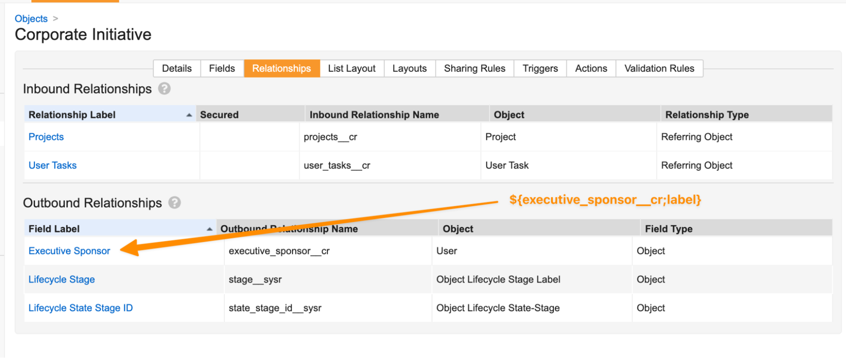The image size is (846, 358).
Task: Open the Lifecycle State Stage ID link
Action: click(80, 308)
